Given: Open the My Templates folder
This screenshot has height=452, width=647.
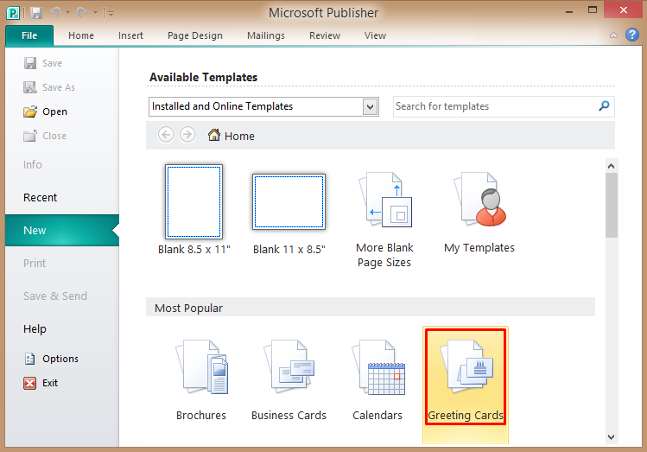Looking at the screenshot, I should click(x=479, y=213).
